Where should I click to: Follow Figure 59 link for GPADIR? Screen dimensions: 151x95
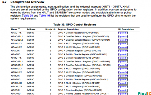click(x=123, y=51)
